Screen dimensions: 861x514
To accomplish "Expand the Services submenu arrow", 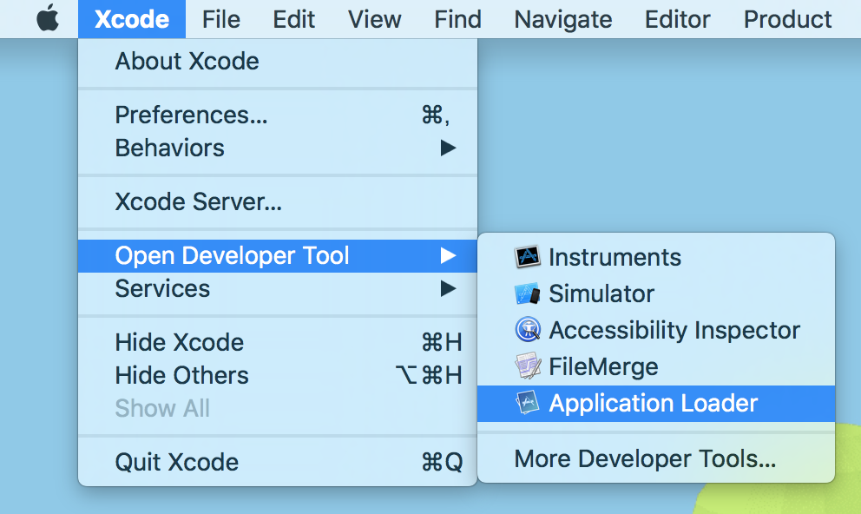I will pyautogui.click(x=448, y=288).
